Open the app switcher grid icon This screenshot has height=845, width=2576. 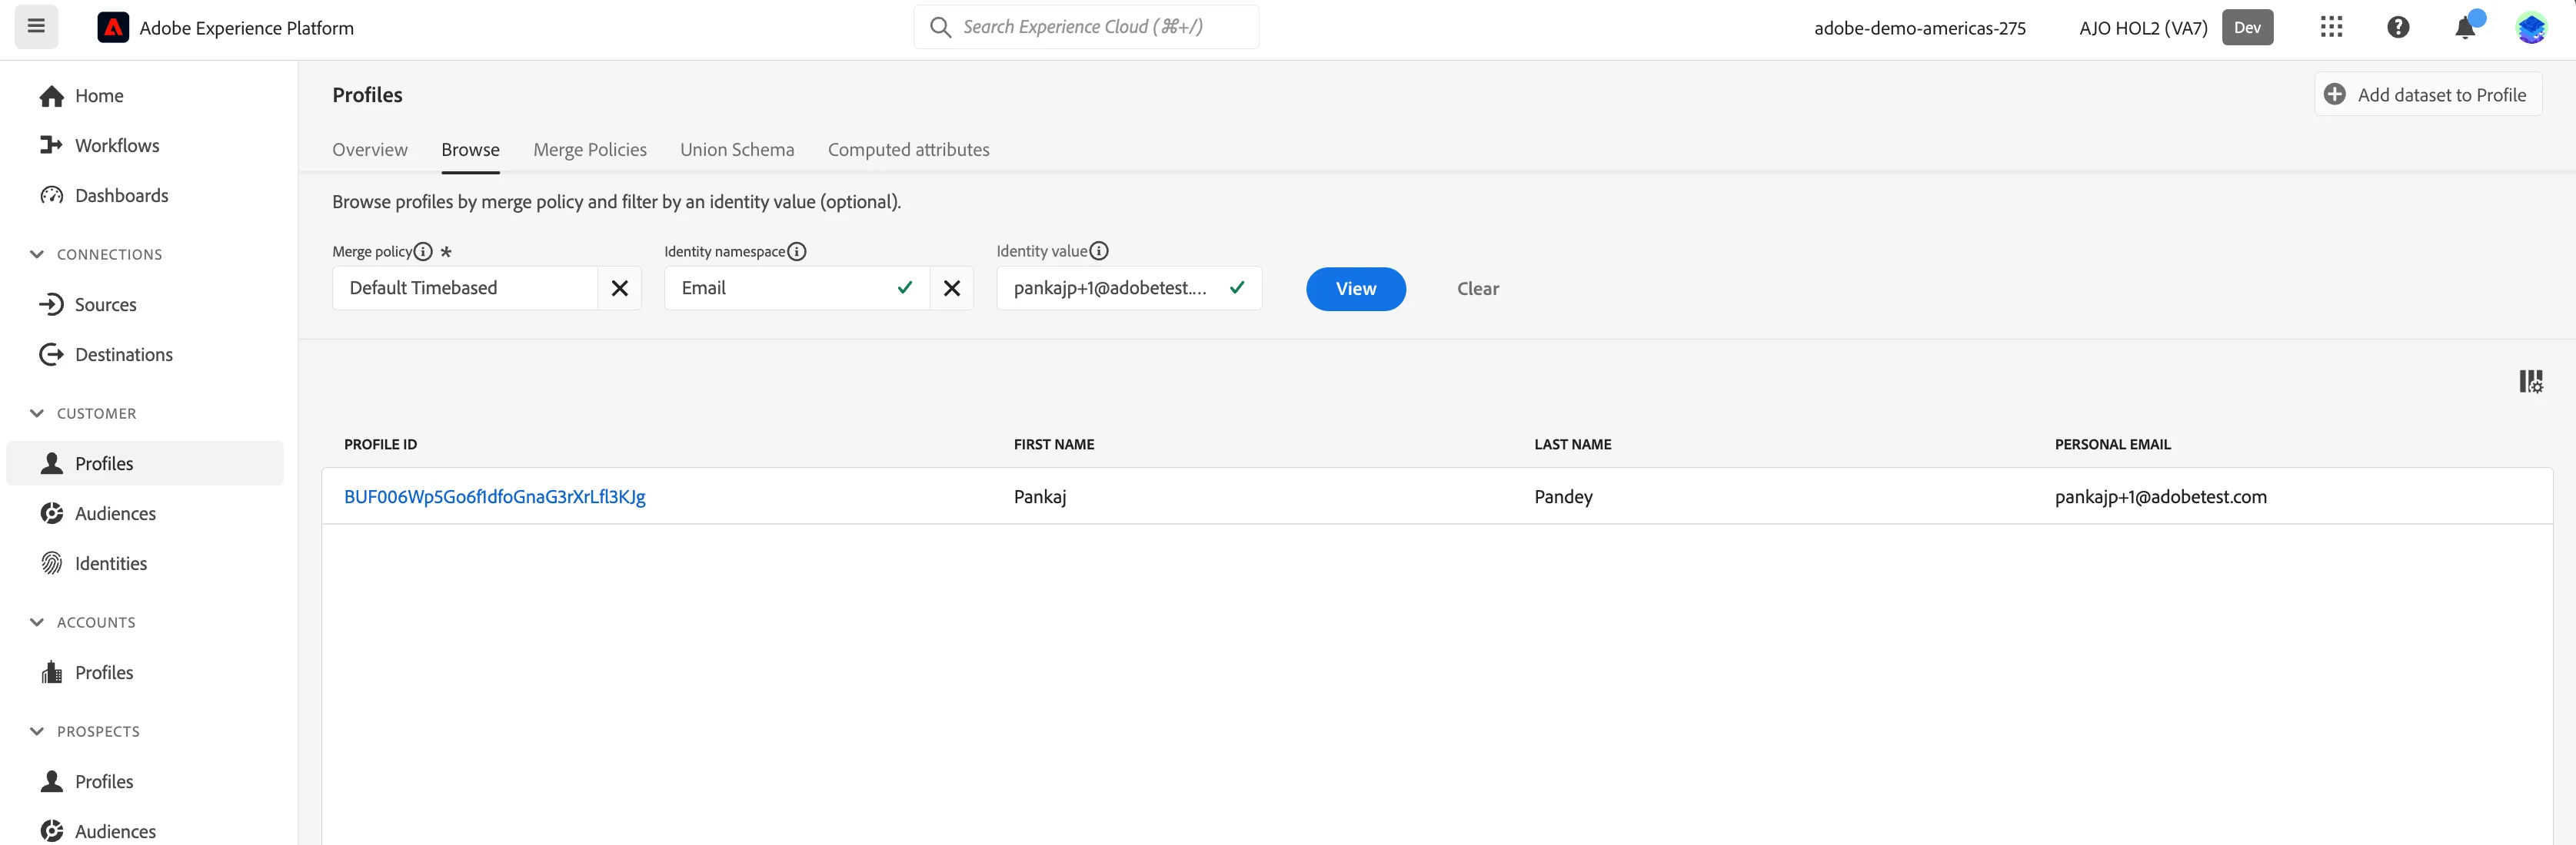2331,27
